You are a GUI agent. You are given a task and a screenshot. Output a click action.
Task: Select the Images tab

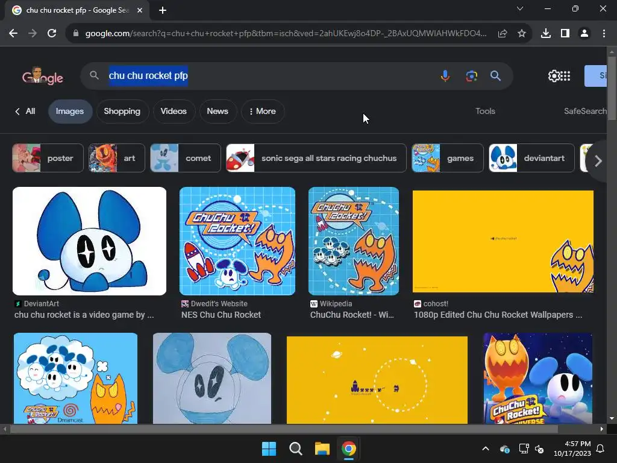(x=70, y=111)
